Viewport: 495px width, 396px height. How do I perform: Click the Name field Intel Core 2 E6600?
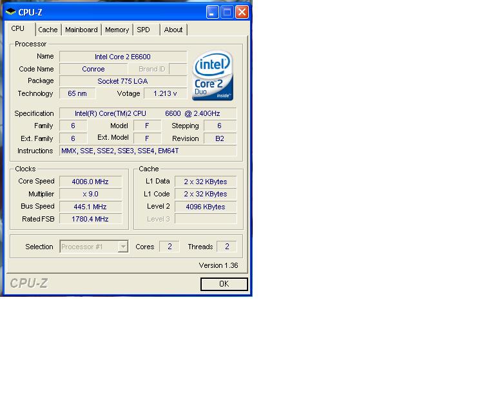click(123, 57)
